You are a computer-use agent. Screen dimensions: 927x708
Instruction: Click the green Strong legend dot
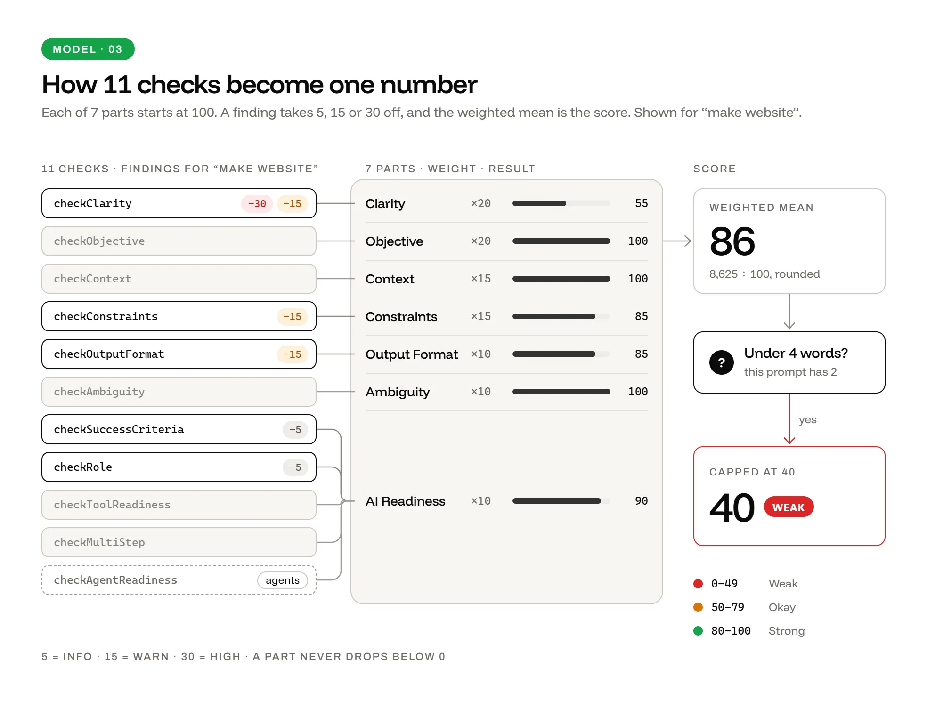pos(698,631)
